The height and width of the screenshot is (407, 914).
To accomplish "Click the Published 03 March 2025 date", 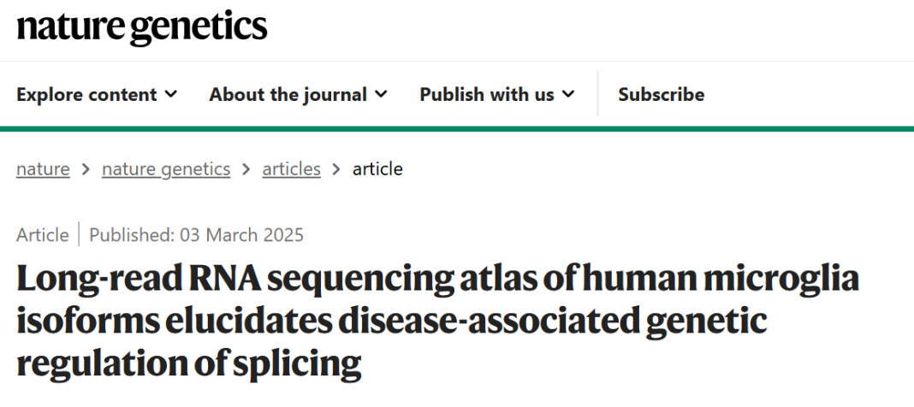I will (x=196, y=234).
